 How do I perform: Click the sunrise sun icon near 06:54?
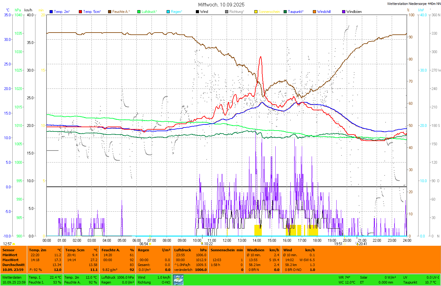150,244
